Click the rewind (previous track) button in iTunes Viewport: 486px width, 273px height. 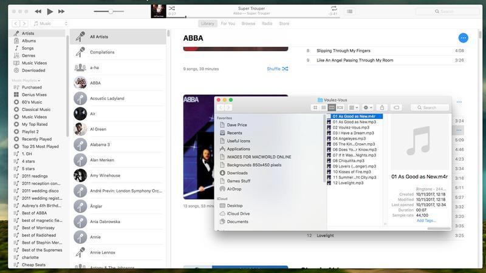click(x=38, y=12)
